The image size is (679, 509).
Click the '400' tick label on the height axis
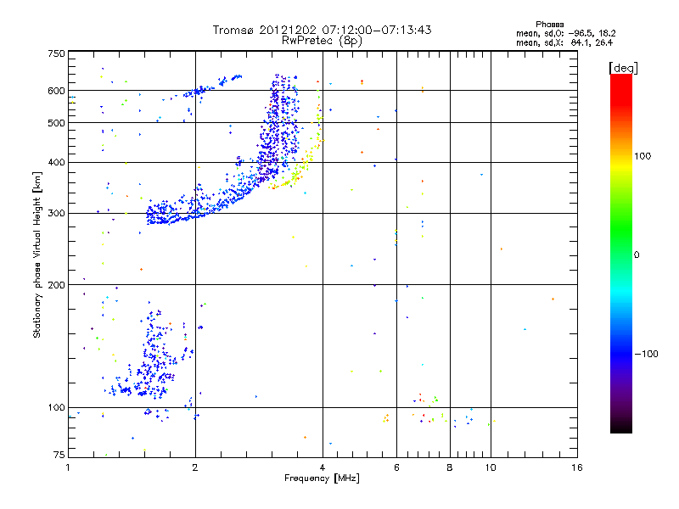[x=56, y=163]
